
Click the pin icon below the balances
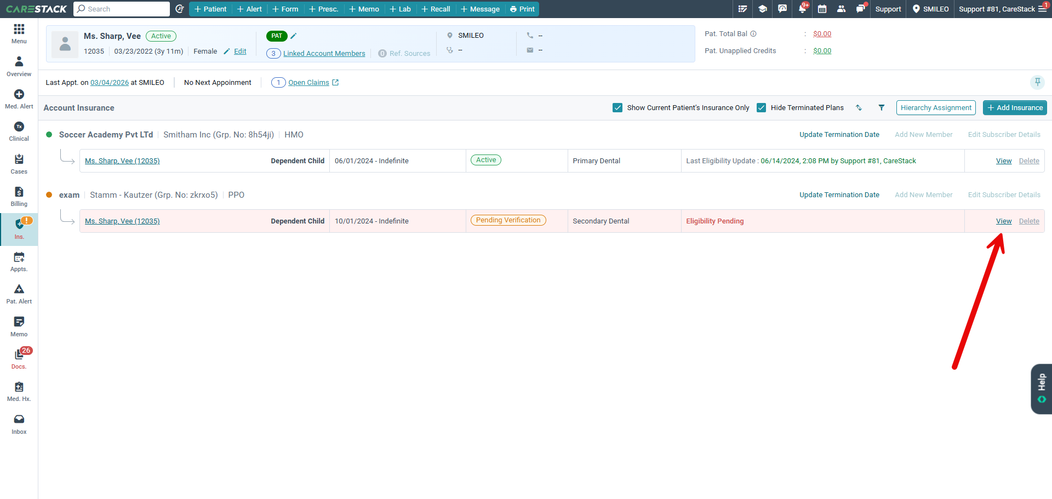1037,82
